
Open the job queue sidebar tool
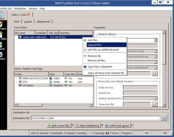(x=2, y=46)
